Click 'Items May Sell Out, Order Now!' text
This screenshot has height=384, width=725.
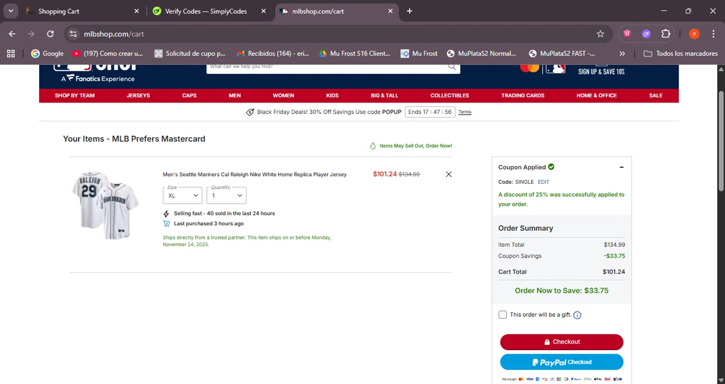point(416,146)
